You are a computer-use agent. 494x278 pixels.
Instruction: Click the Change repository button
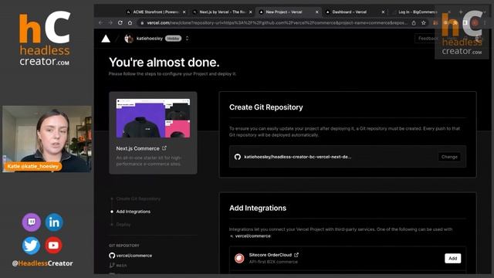click(449, 157)
